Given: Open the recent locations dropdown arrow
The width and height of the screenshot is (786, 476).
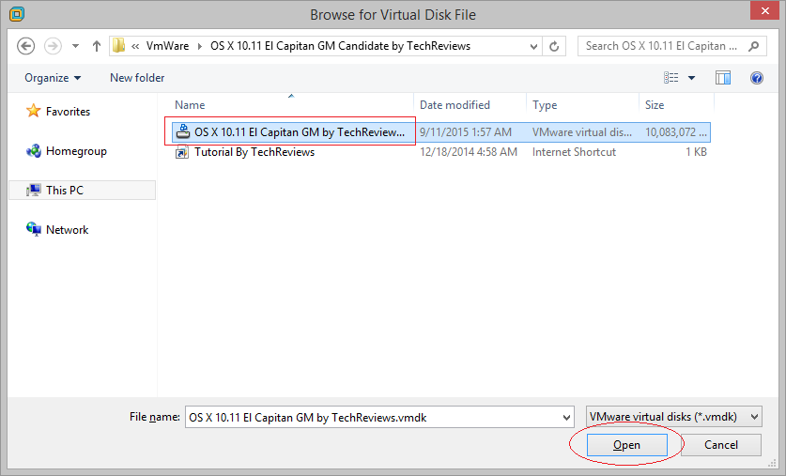Looking at the screenshot, I should tap(75, 46).
